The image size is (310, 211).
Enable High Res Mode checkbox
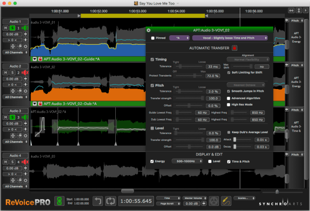point(229,105)
